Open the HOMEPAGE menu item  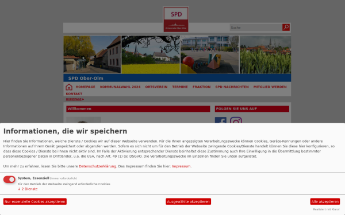[x=85, y=87]
